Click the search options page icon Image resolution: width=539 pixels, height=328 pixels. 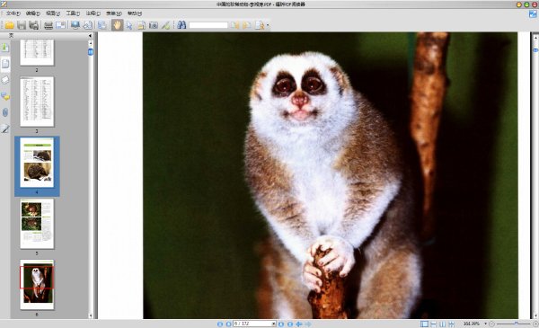260,25
